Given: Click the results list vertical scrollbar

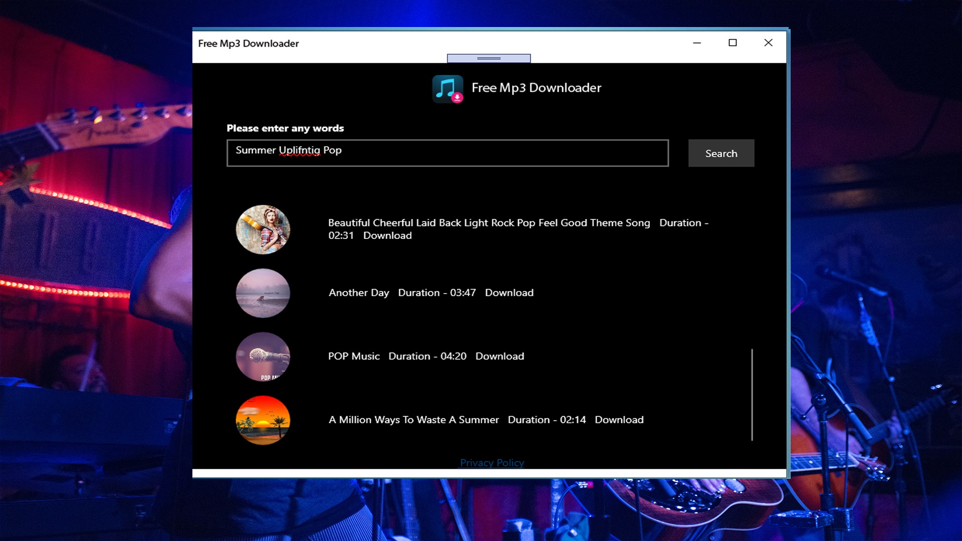Looking at the screenshot, I should (752, 395).
